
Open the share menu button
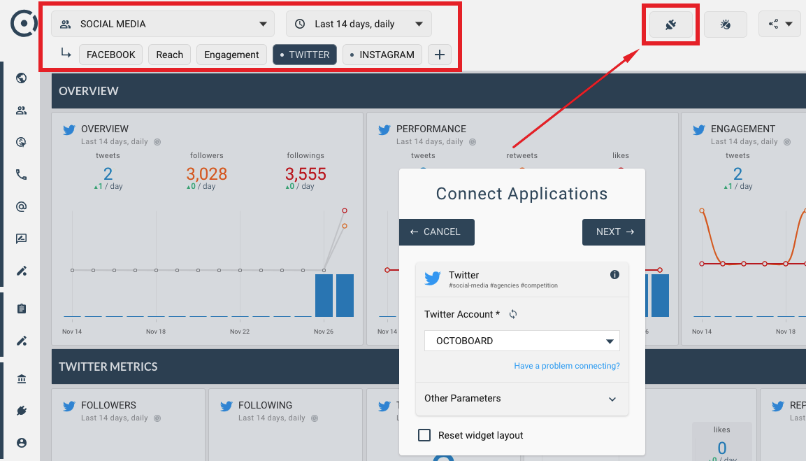click(x=779, y=24)
